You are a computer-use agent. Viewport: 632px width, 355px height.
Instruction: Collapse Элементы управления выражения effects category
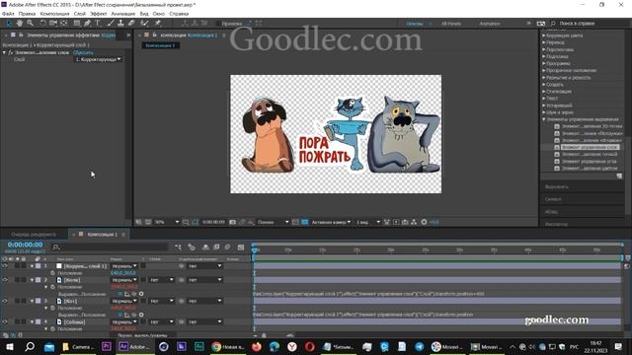click(x=544, y=119)
